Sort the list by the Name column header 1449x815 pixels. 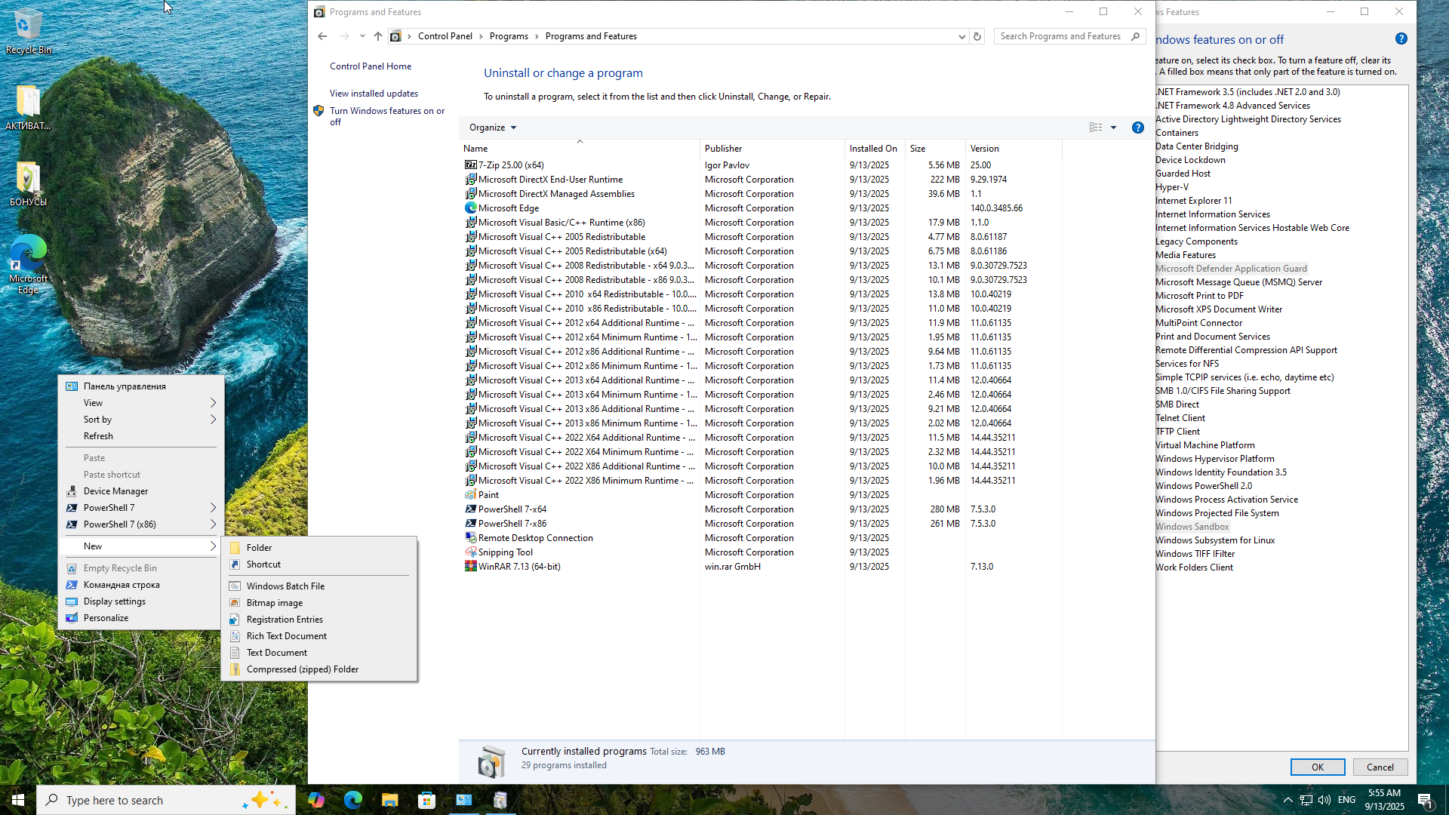tap(580, 149)
